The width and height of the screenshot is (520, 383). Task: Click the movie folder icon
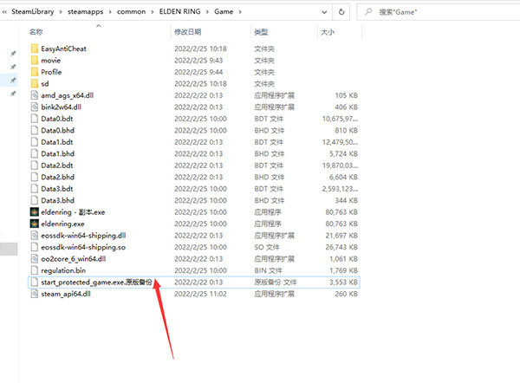click(x=34, y=60)
